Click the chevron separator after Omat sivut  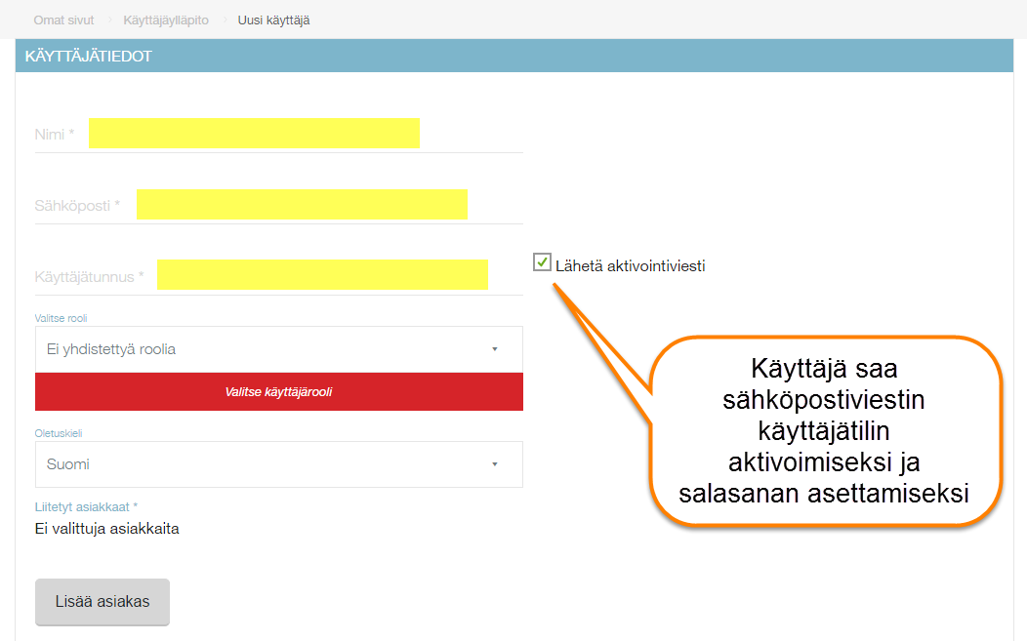109,20
